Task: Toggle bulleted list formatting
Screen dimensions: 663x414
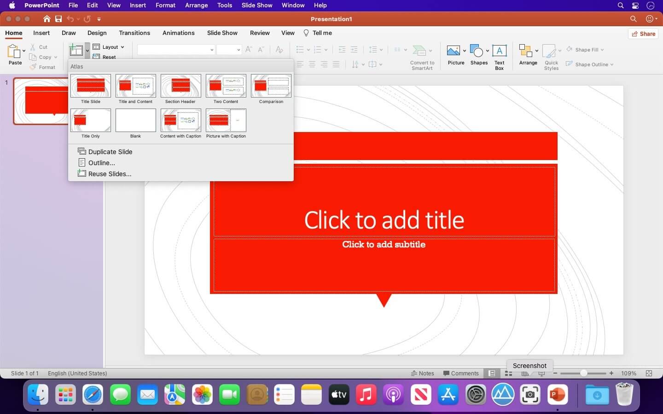Action: [299, 50]
